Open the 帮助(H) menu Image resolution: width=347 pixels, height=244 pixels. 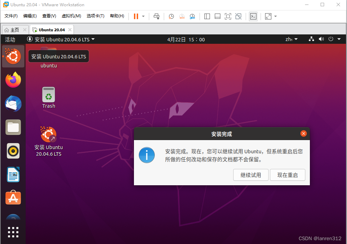[117, 16]
